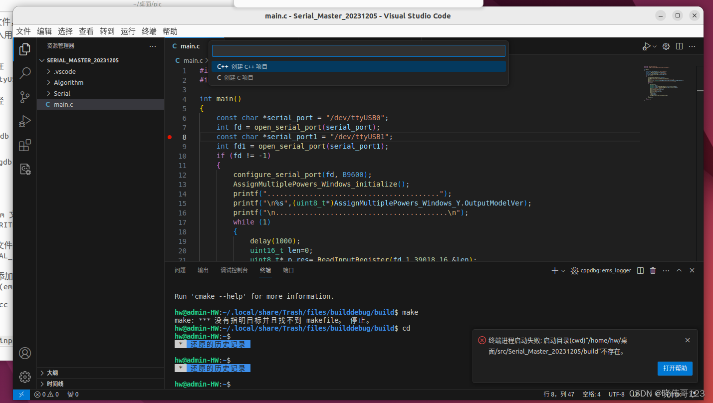Open the Search view in activity bar
713x403 pixels.
25,73
